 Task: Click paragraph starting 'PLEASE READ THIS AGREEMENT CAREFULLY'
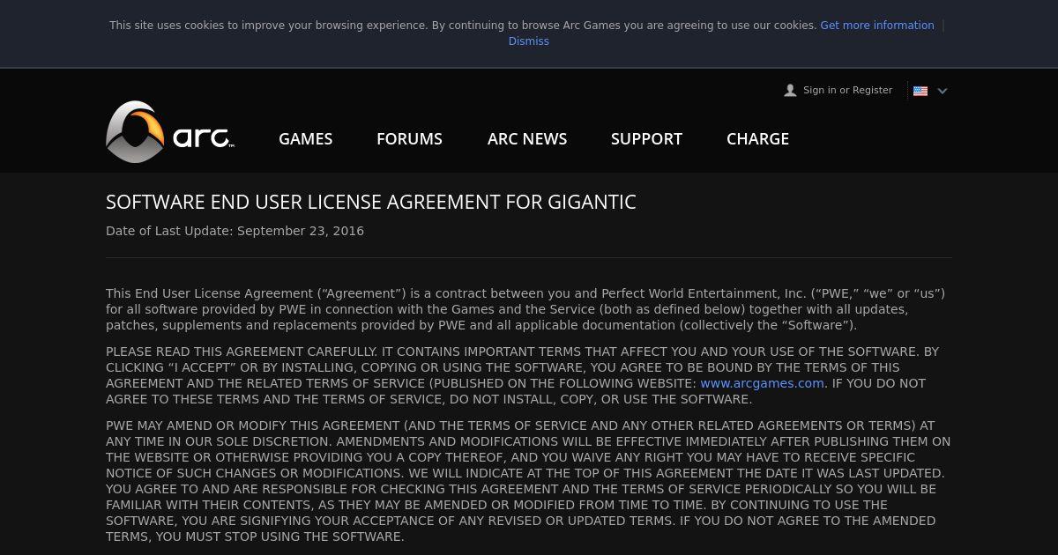click(527, 375)
